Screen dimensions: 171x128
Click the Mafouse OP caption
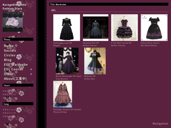(x=90, y=76)
